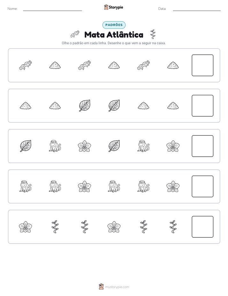Screen dimensions: 228x296
Task: Click the empty answer box in row five
Action: [x=202, y=227]
